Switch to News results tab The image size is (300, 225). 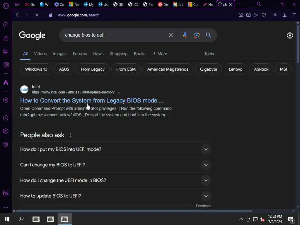coord(98,54)
